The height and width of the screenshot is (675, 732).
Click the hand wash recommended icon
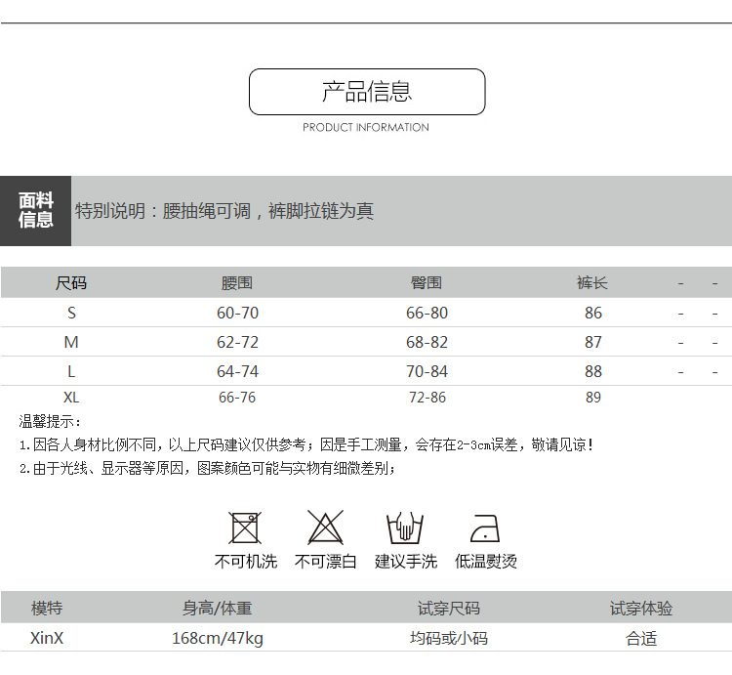coord(405,527)
